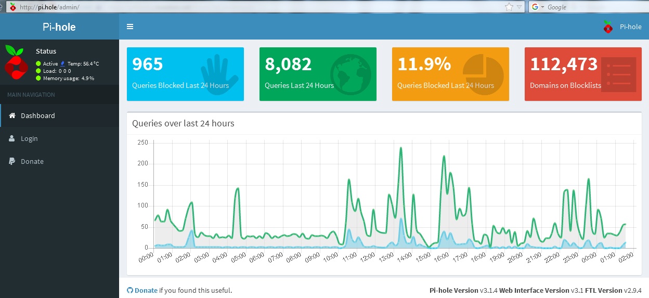This screenshot has height=298, width=649.
Task: Click the FTL Version v2.9.4 footer text
Action: tap(613, 290)
